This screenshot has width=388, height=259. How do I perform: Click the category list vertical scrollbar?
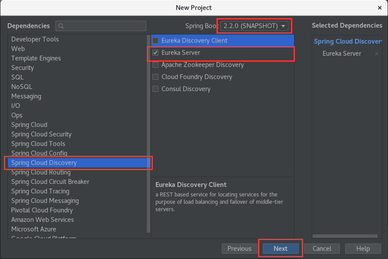[x=149, y=129]
